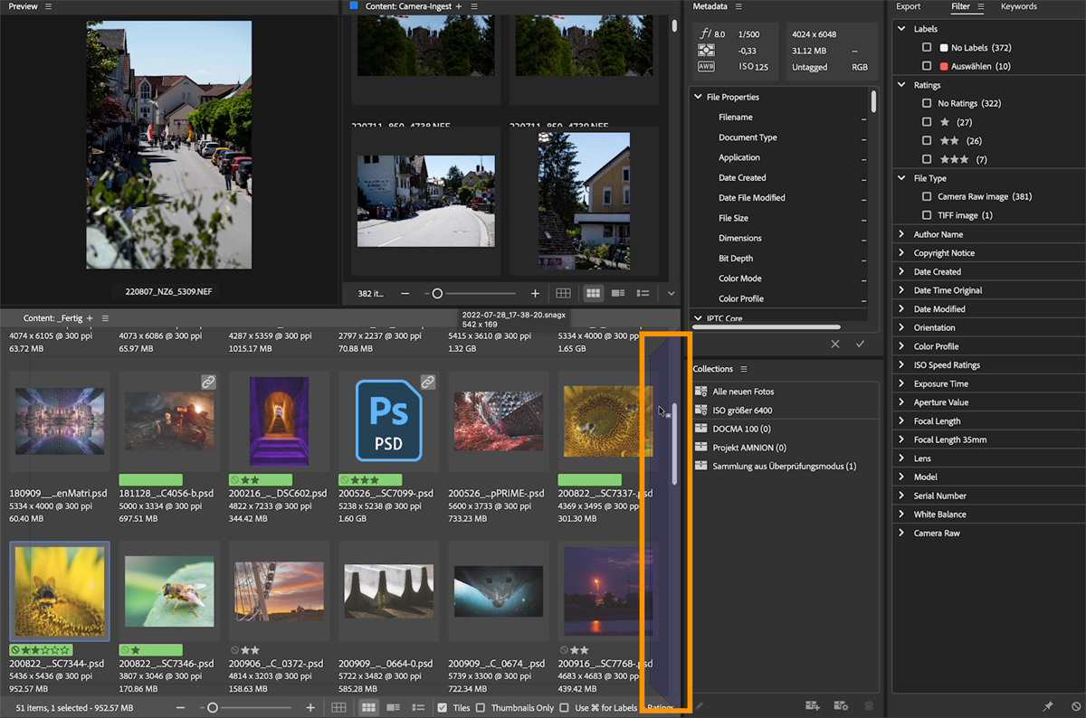
Task: Click the plus button to enlarge Camera-Ingest thumbnails
Action: [x=535, y=293]
